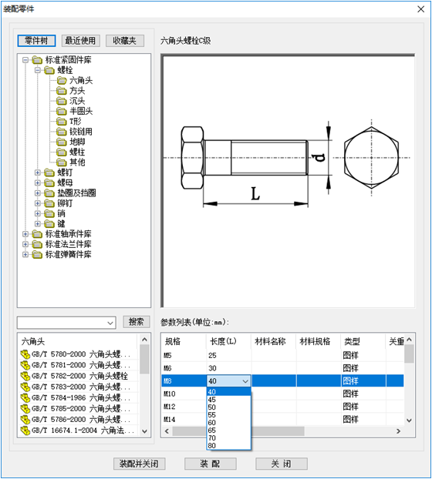432x479 pixels.
Task: Click the 搜索 button
Action: (x=137, y=322)
